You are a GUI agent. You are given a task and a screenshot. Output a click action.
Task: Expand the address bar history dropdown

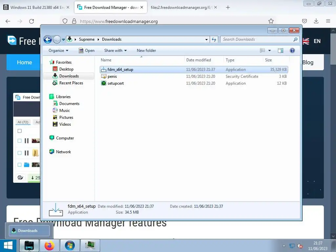206,39
